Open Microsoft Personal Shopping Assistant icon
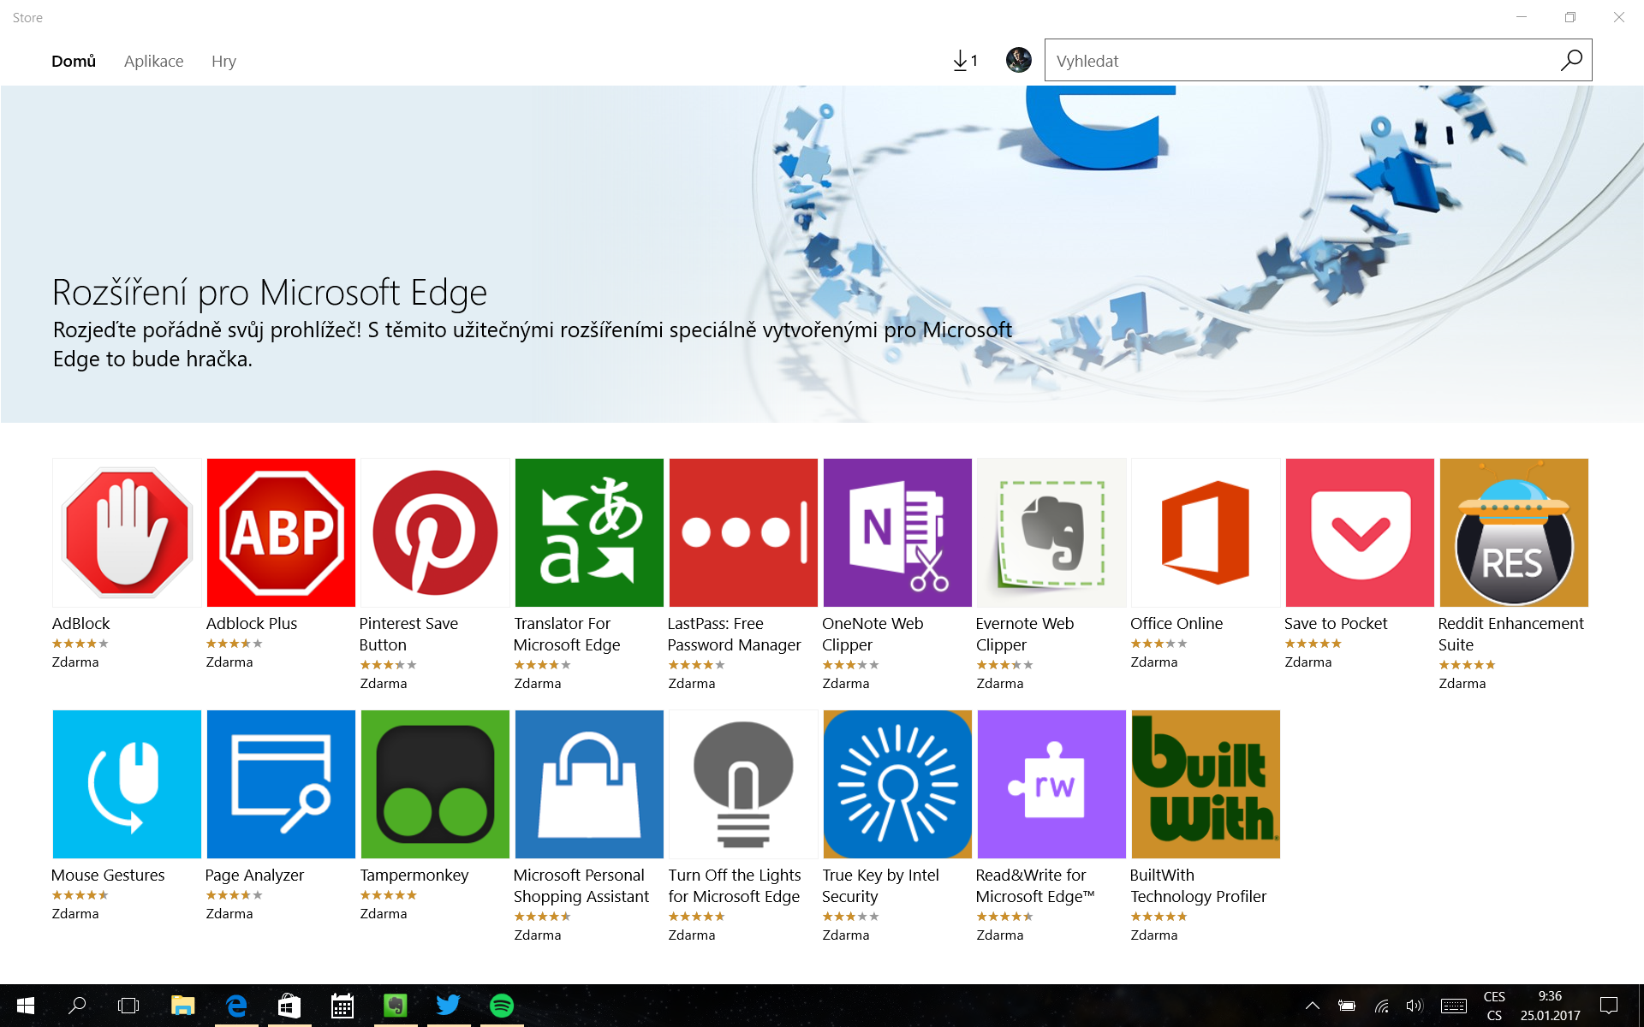The height and width of the screenshot is (1027, 1644). 589,784
